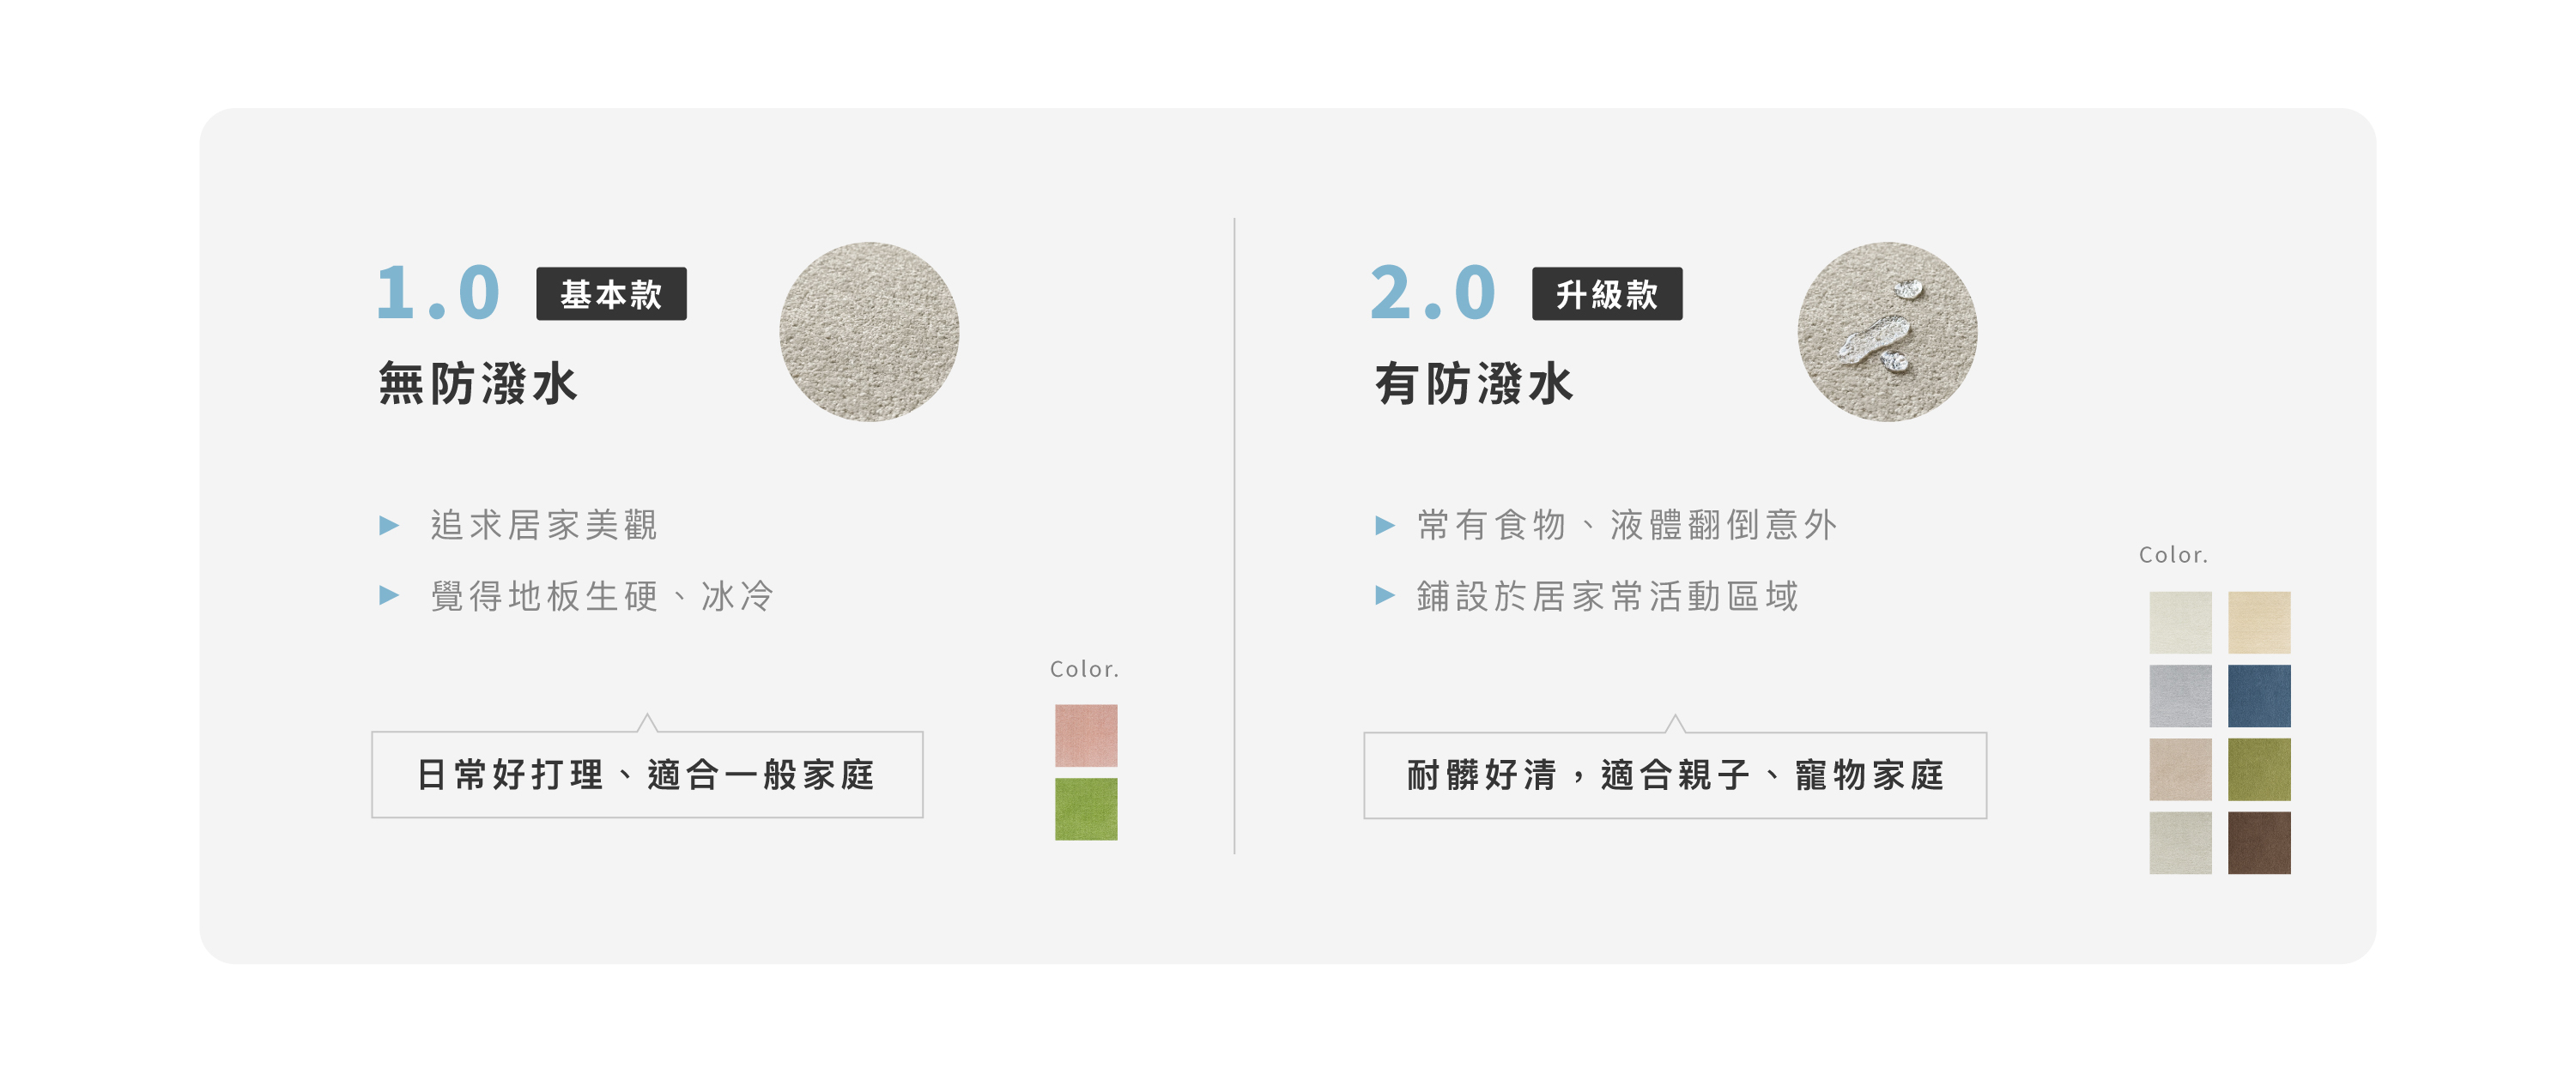
Task: Select the olive green color swatch
Action: [2258, 769]
